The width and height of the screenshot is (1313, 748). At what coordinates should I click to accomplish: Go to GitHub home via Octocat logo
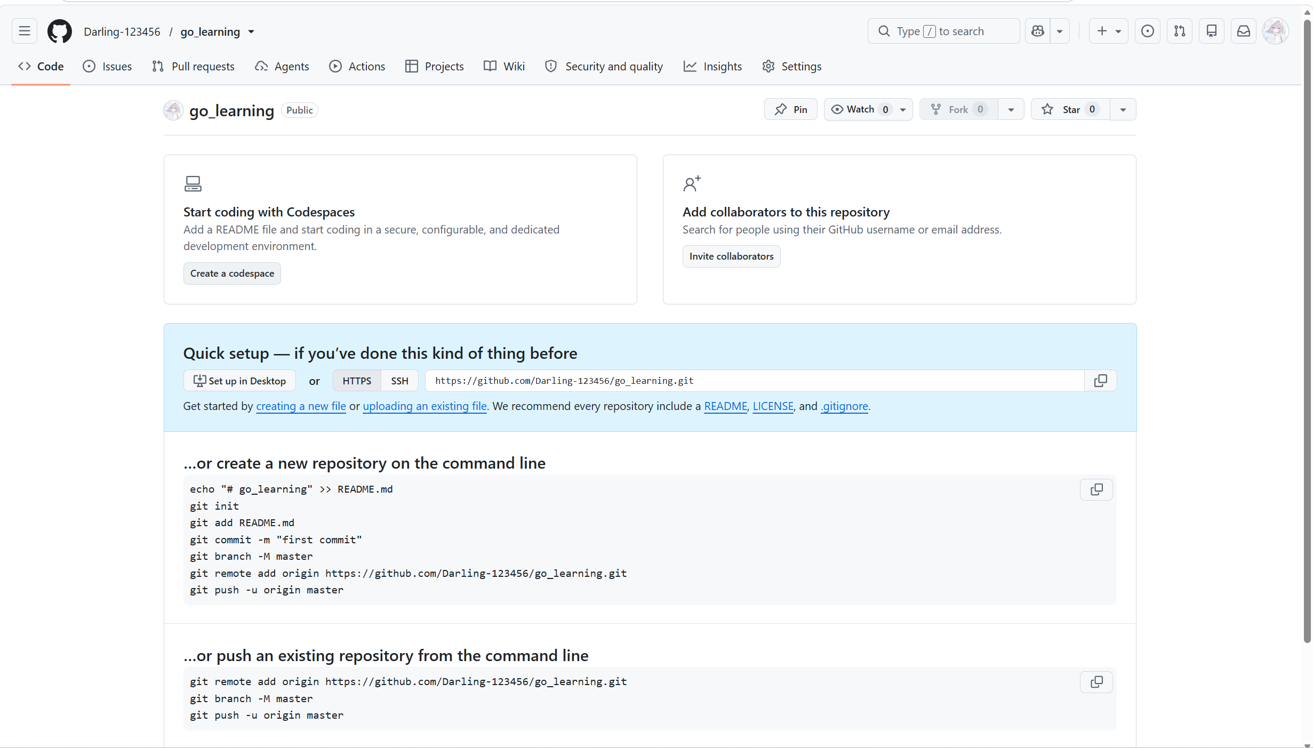[x=59, y=31]
